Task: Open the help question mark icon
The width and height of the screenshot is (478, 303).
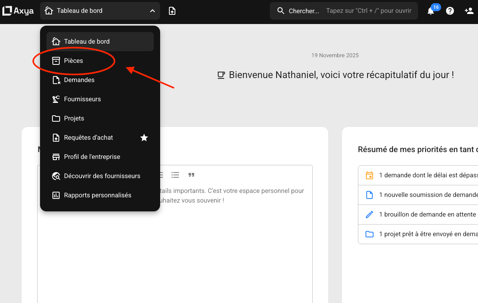Action: pyautogui.click(x=450, y=11)
